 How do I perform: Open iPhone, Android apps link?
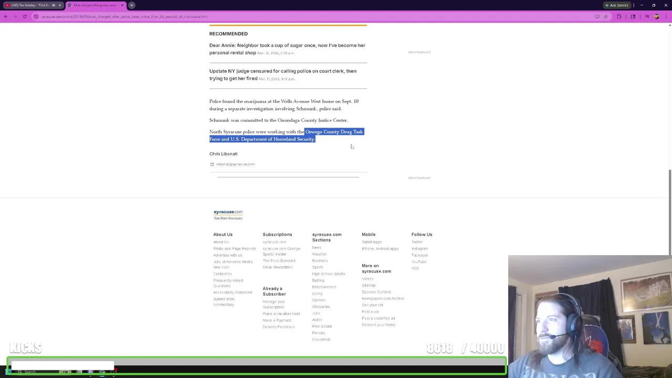[x=380, y=249]
